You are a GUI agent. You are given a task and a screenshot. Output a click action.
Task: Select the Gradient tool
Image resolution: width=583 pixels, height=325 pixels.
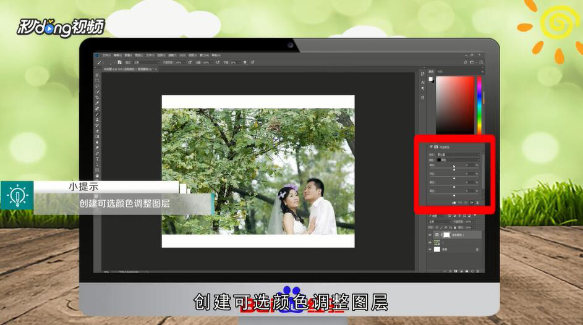click(x=97, y=137)
